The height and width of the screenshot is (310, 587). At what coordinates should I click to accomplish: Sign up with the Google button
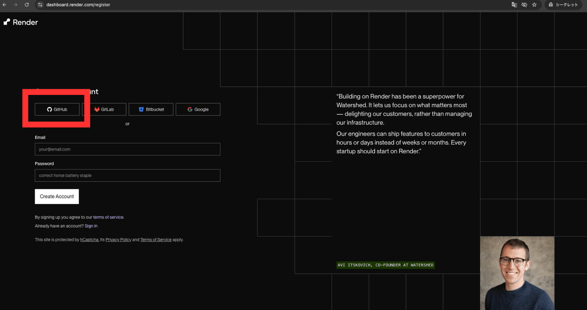(198, 110)
